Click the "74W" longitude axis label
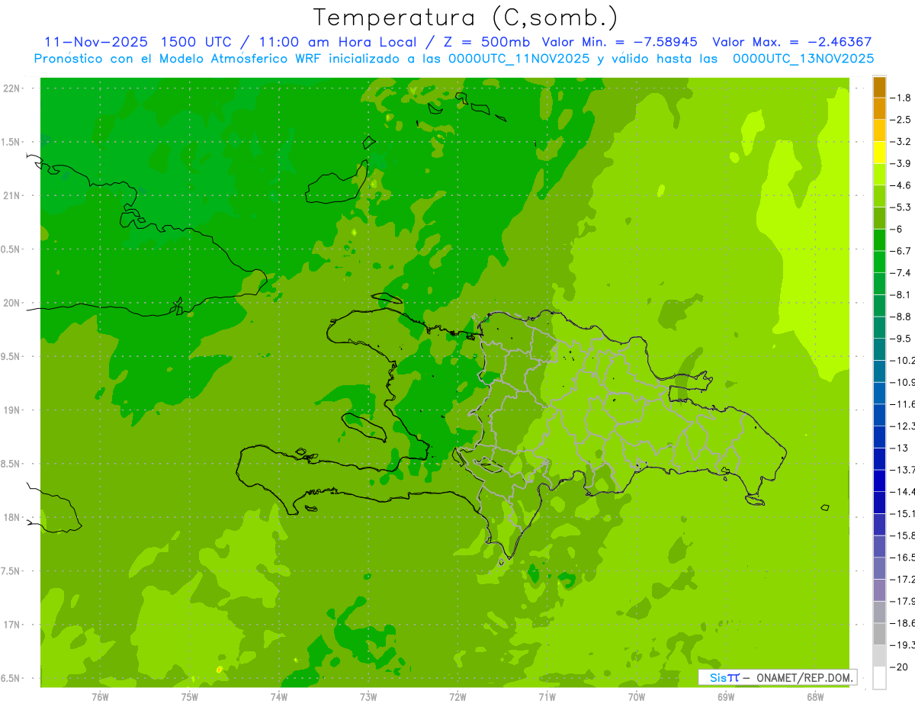This screenshot has height=707, width=915. 279,697
